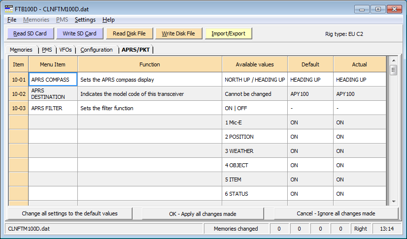The height and width of the screenshot is (239, 407).
Task: Select the Actual value for 1 Mic-E filter
Action: click(359, 122)
